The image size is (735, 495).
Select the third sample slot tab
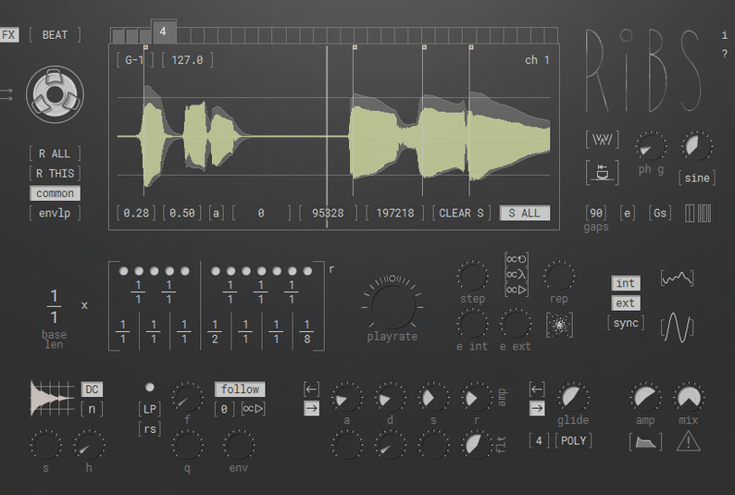tap(144, 35)
